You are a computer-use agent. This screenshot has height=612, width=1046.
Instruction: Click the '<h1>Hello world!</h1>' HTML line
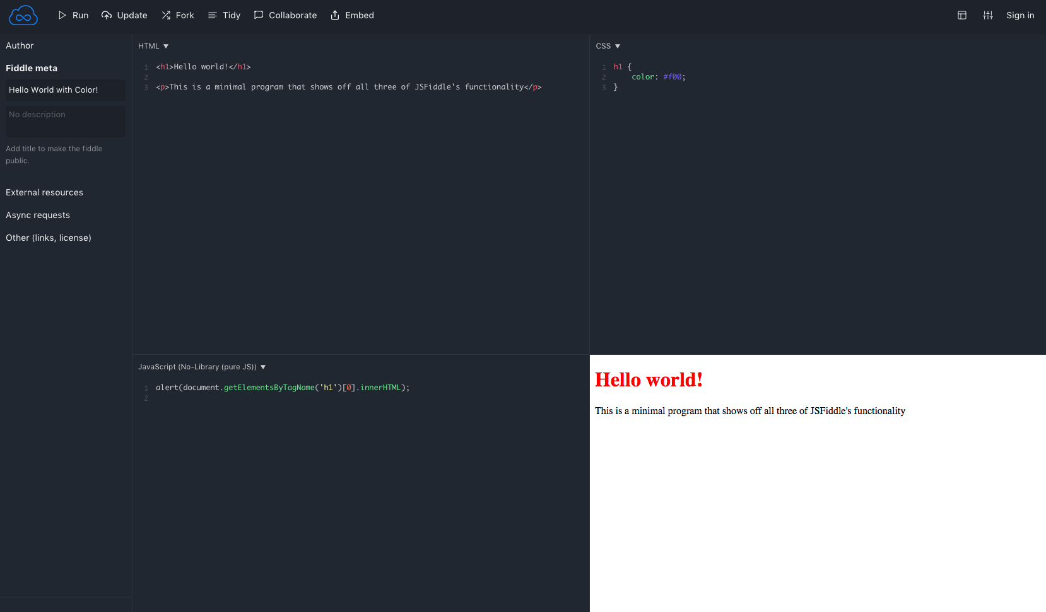click(203, 67)
